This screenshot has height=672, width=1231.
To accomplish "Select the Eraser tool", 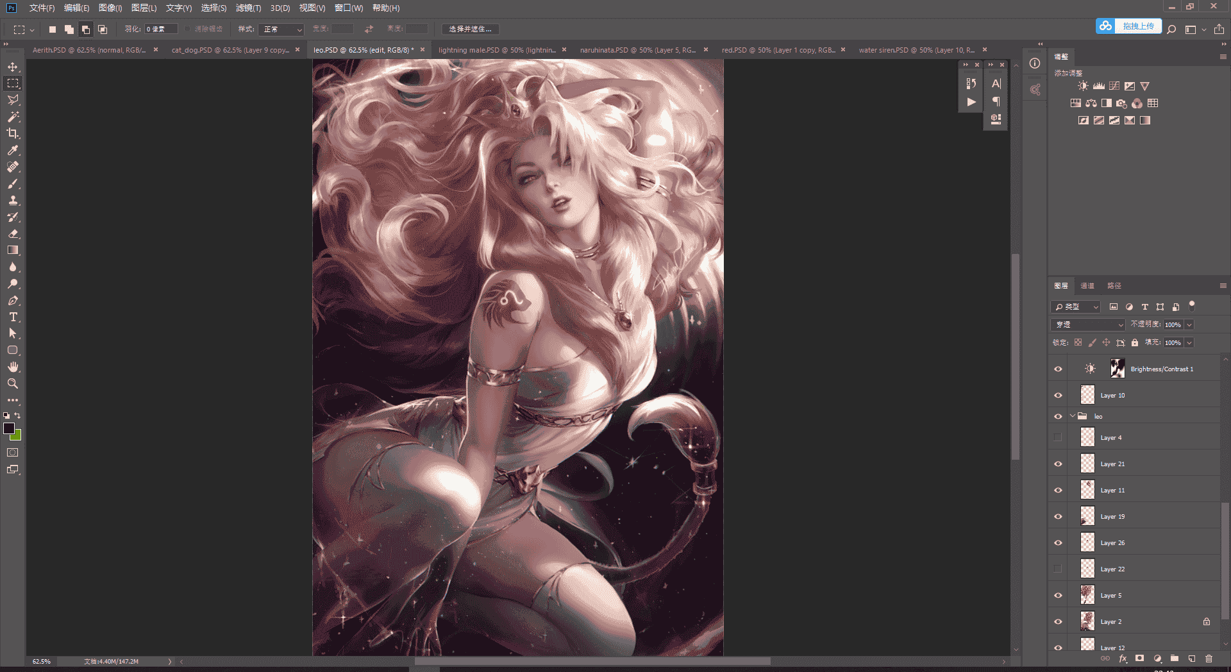I will coord(13,233).
